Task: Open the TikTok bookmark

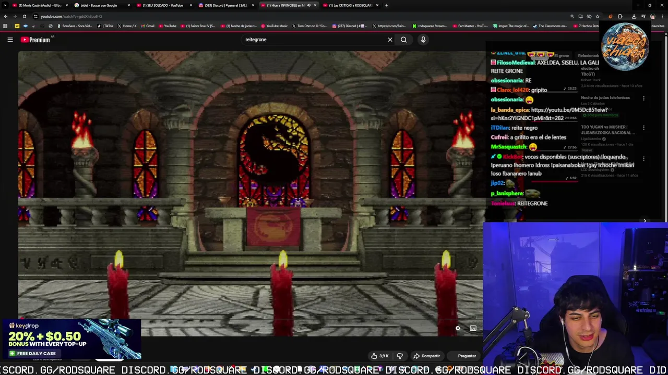Action: 106,26
